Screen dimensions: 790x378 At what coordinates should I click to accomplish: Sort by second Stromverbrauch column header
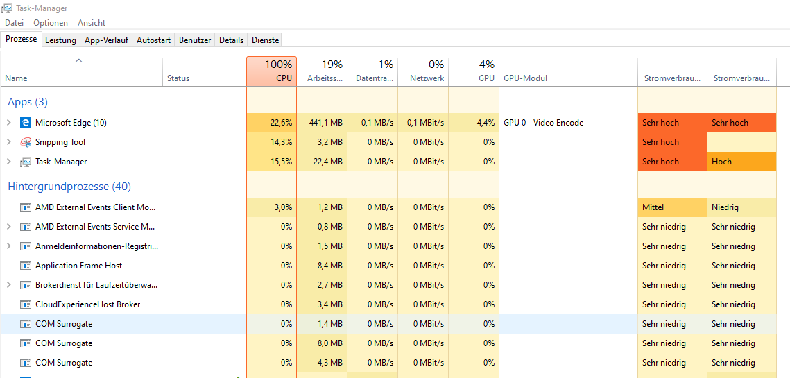click(x=741, y=71)
